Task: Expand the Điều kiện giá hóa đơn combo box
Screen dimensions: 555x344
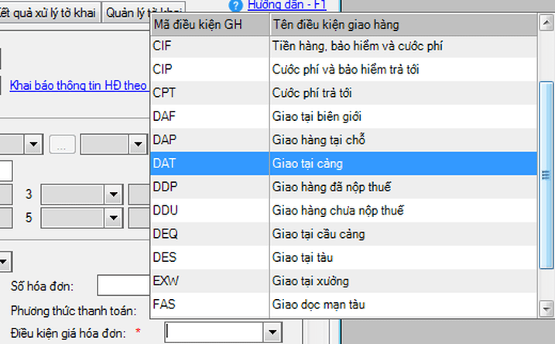Action: click(272, 333)
